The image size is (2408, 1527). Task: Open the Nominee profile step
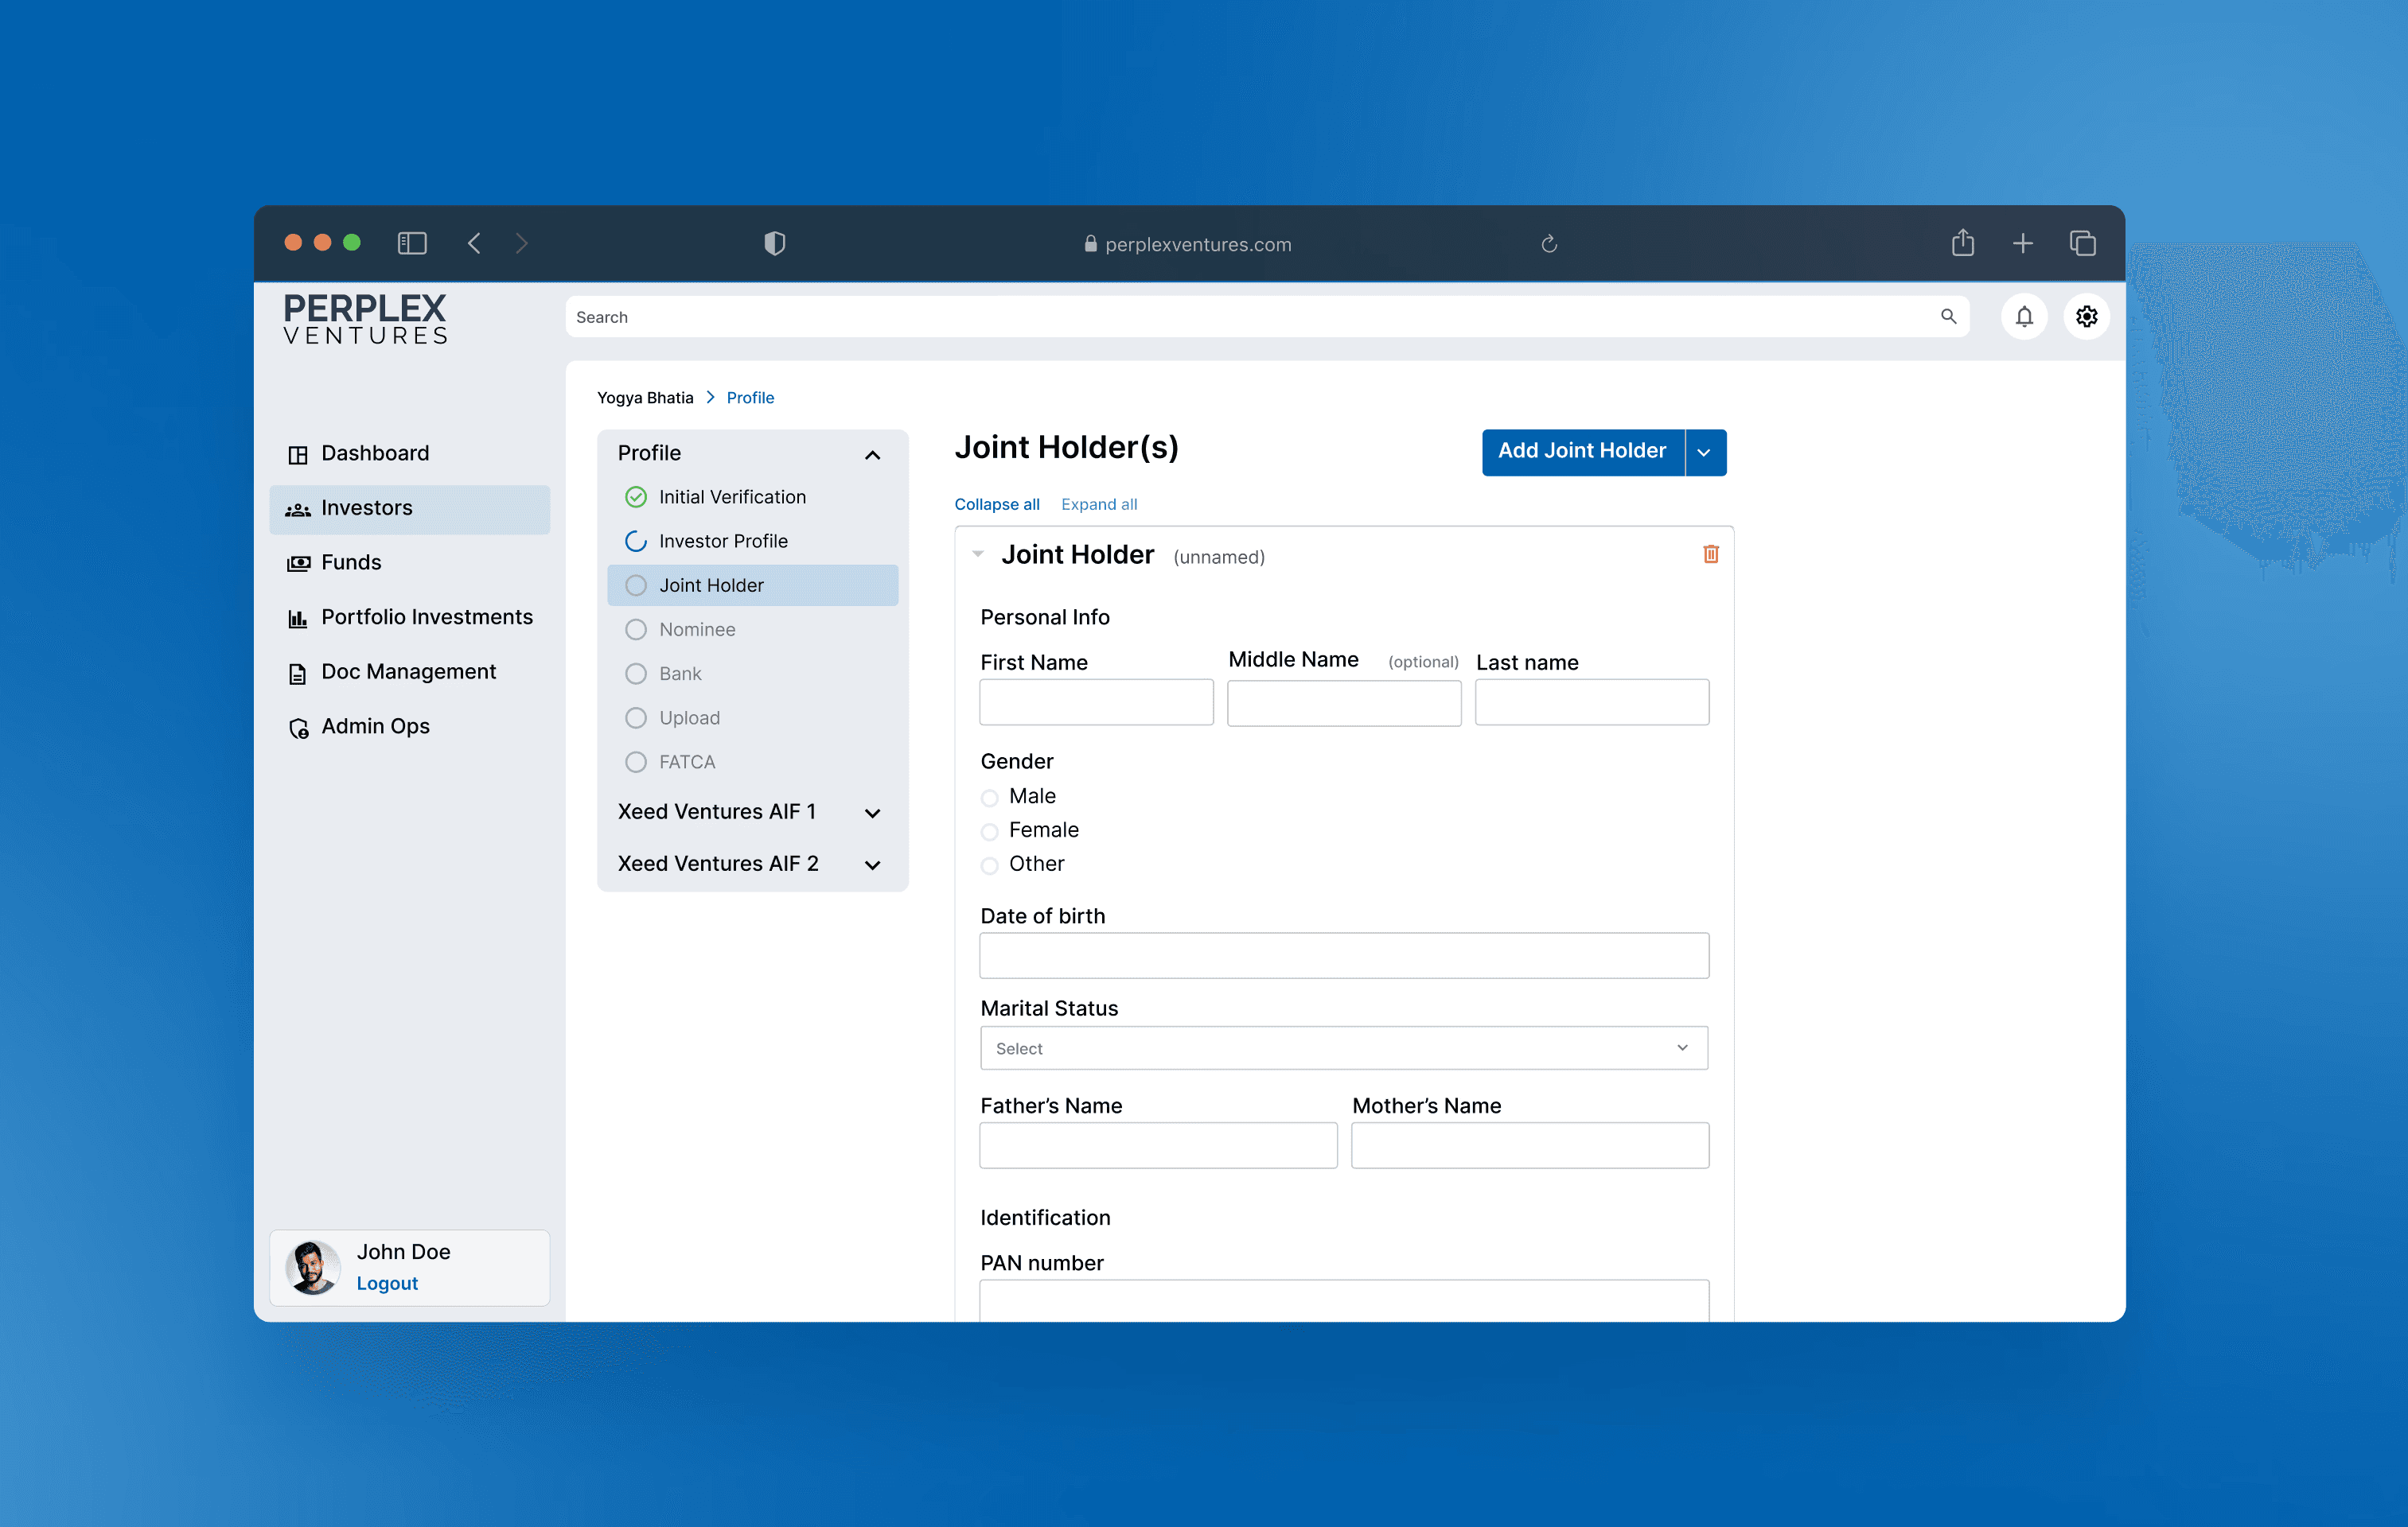pos(697,630)
